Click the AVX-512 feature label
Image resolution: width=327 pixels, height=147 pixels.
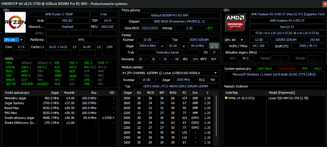pos(90,67)
